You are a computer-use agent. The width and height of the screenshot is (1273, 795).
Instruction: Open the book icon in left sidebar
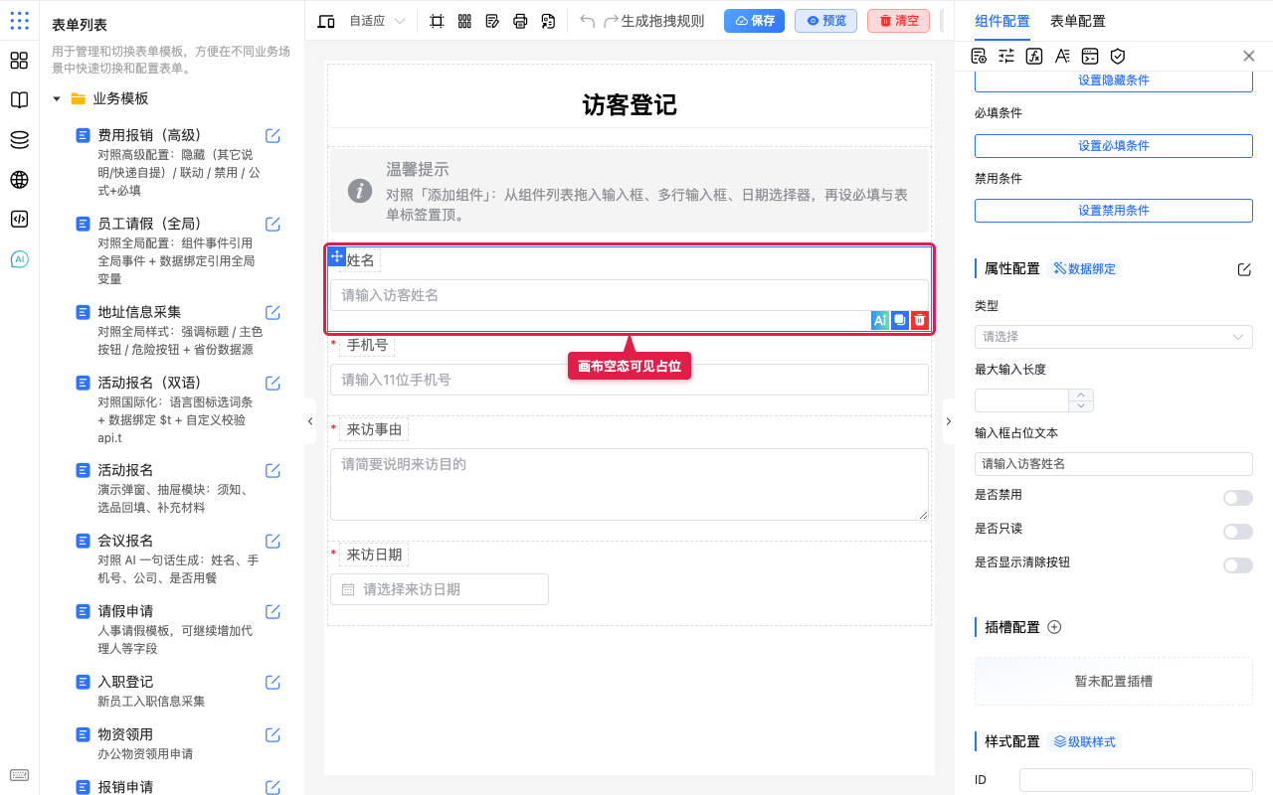[x=19, y=100]
